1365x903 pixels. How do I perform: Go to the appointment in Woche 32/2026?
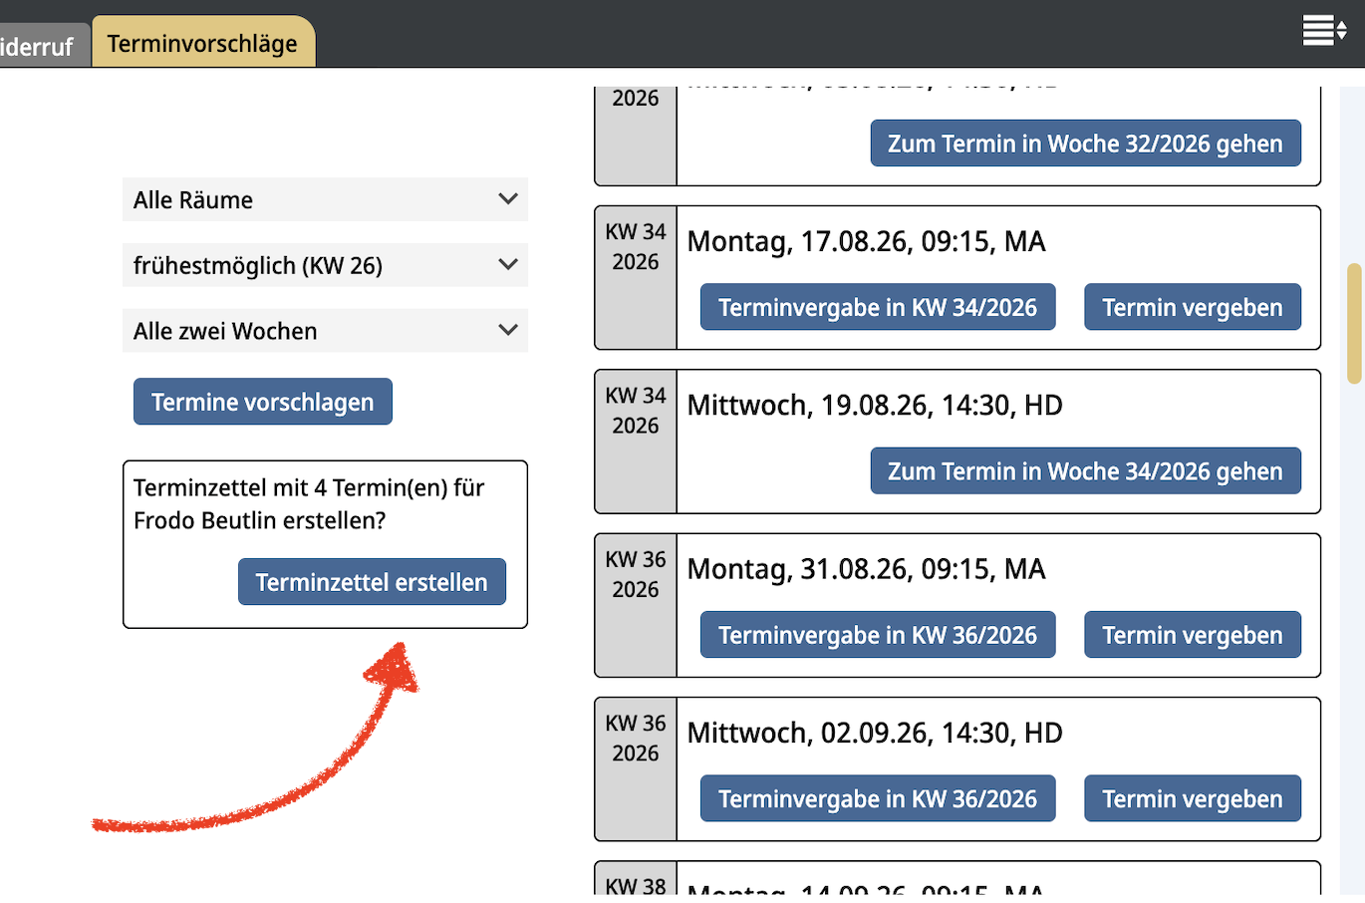click(x=1085, y=144)
